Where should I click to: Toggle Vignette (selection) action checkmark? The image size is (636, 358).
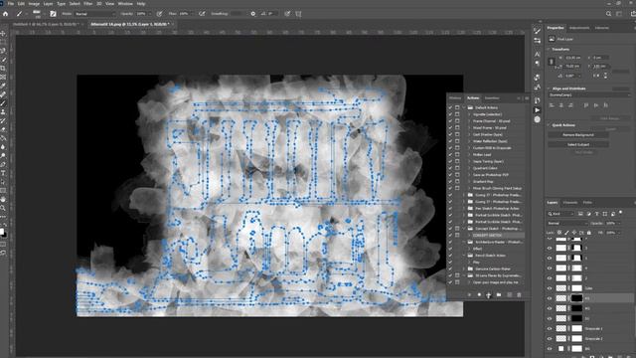450,114
